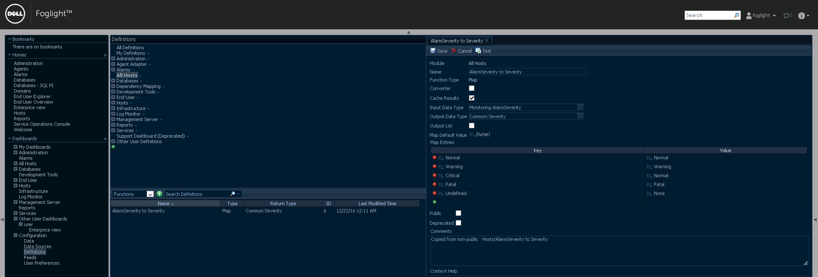Browse the Input Data Type ellipsis button

click(580, 107)
